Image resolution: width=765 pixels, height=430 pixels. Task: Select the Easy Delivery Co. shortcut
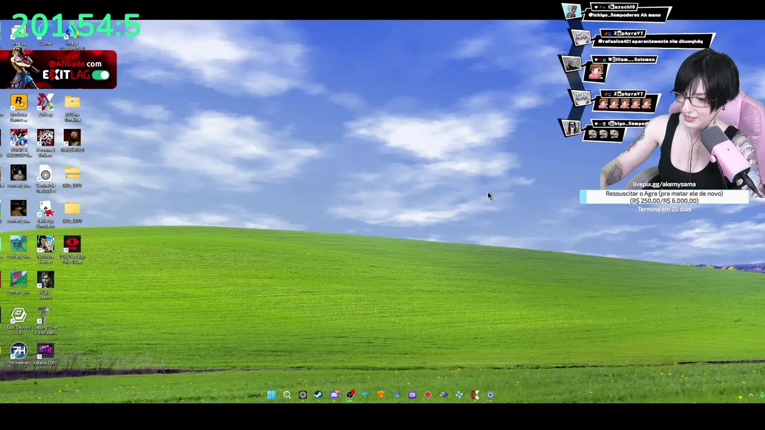[x=19, y=321]
